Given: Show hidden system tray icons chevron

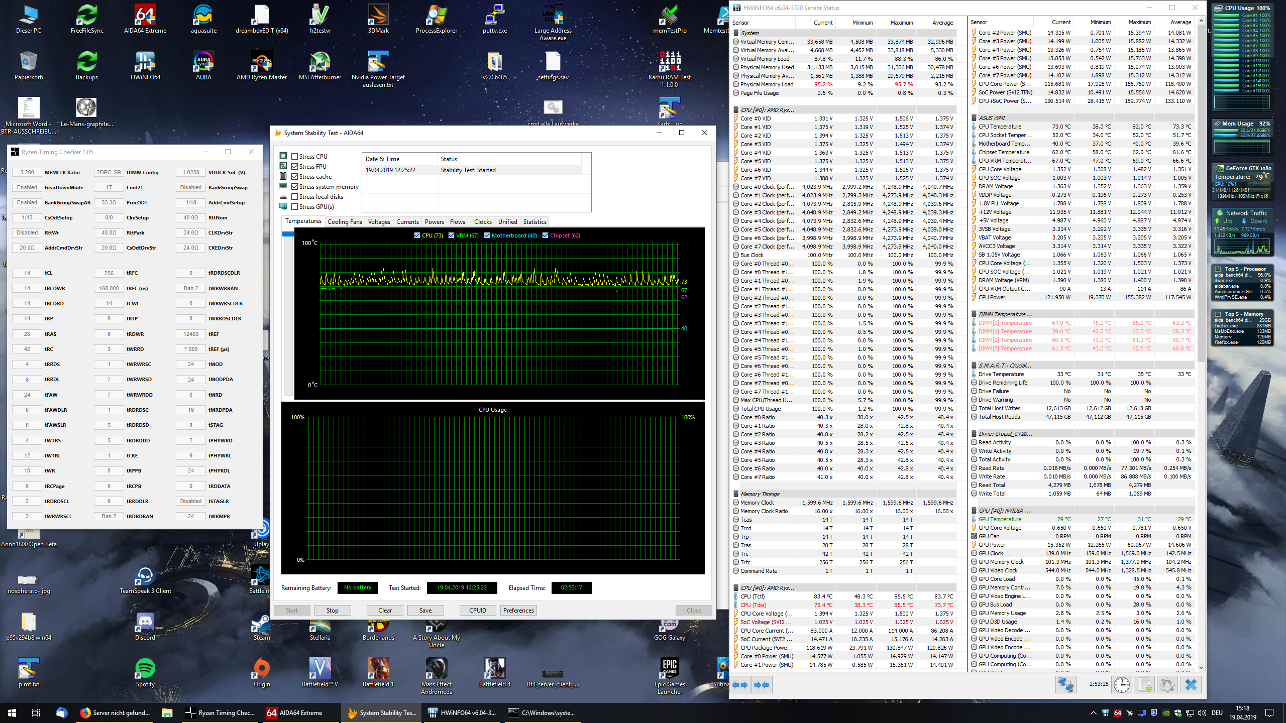Looking at the screenshot, I should [1093, 713].
